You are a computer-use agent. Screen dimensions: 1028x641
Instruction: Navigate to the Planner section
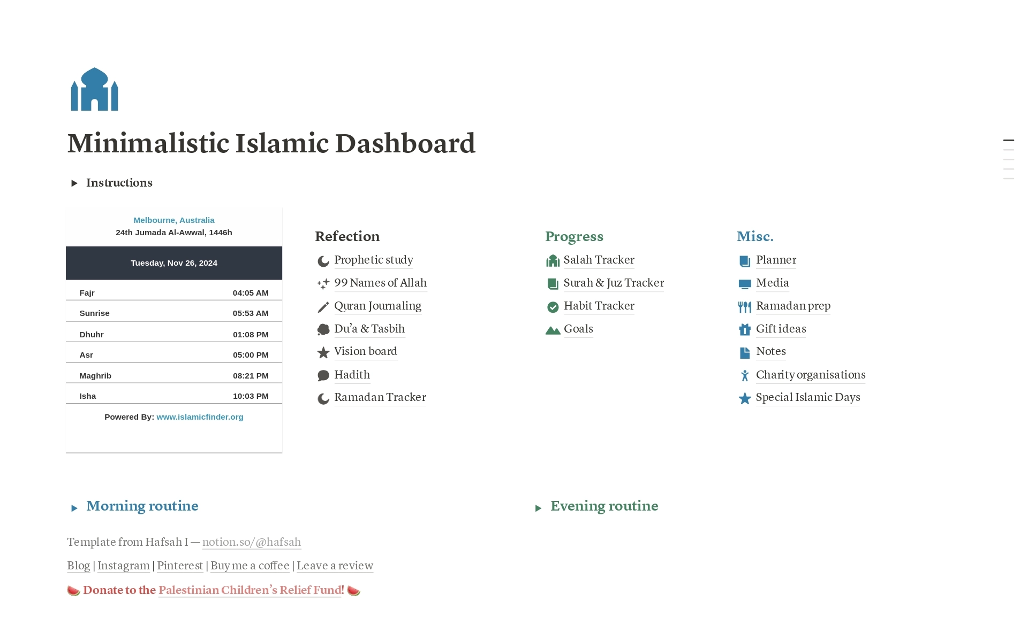click(776, 259)
